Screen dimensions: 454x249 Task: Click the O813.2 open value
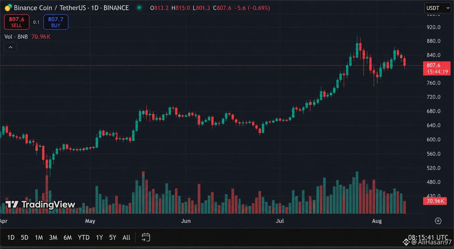click(159, 8)
